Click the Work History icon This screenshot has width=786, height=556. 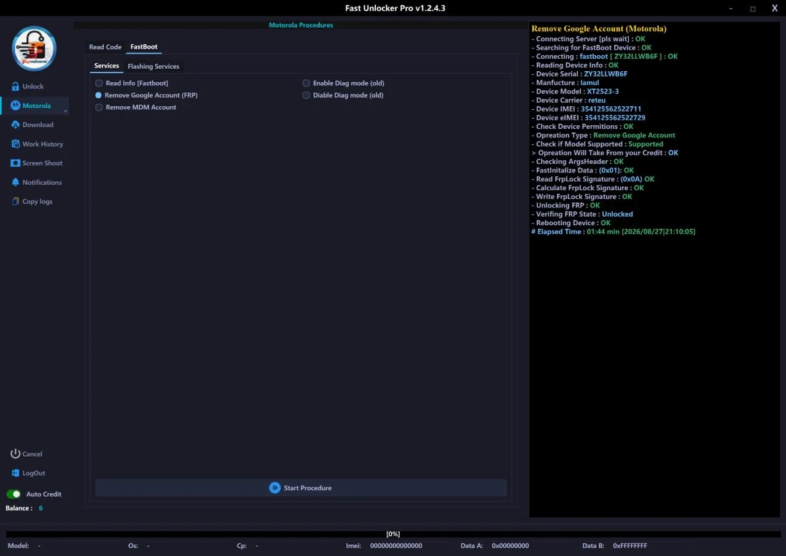tap(16, 144)
